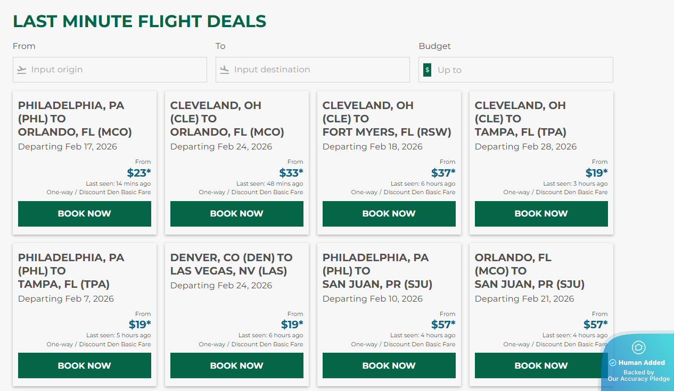674x391 pixels.
Task: Click the Human Added badge house icon
Action: (x=638, y=348)
